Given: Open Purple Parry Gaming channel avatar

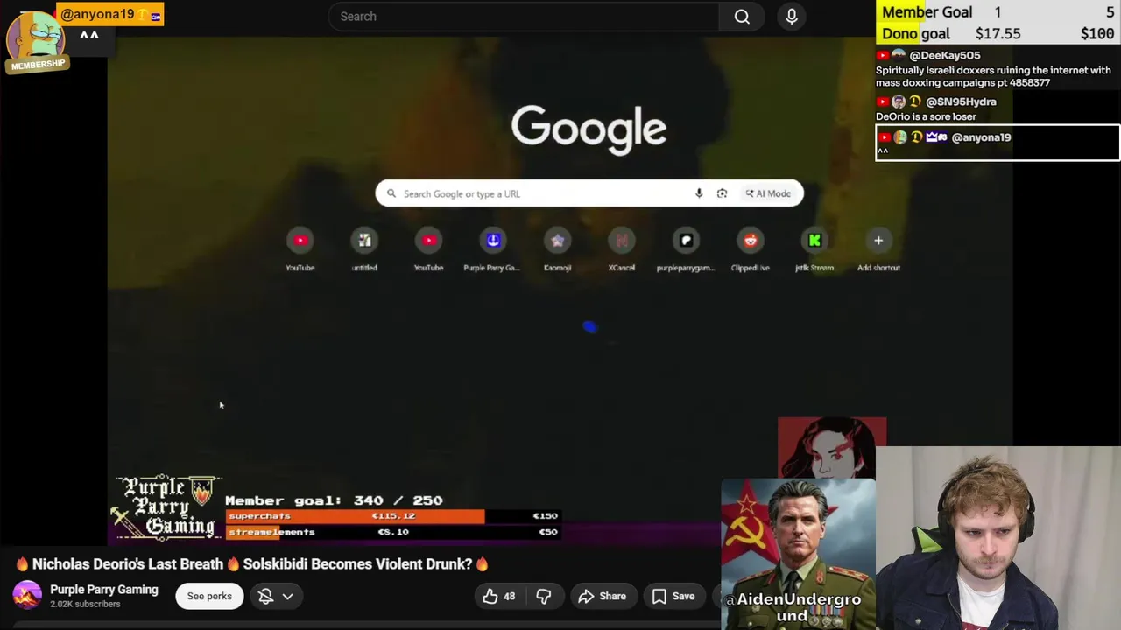Looking at the screenshot, I should (27, 596).
